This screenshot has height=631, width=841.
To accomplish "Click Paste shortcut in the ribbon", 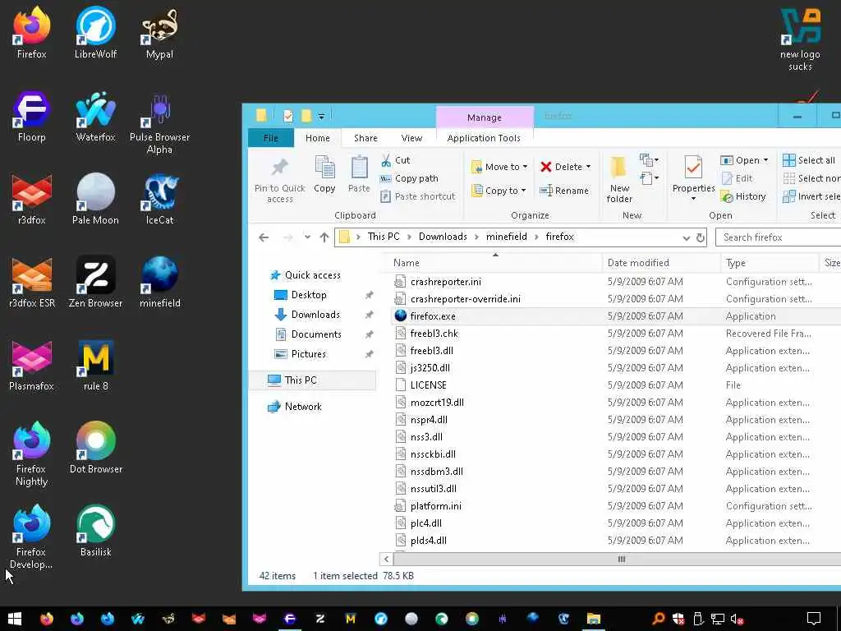I will pos(418,196).
